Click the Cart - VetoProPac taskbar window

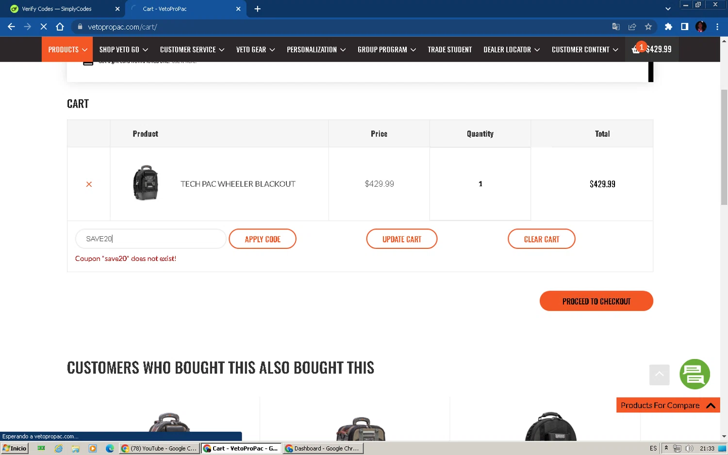[x=241, y=448]
